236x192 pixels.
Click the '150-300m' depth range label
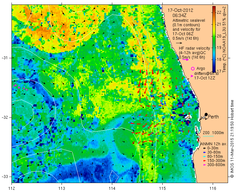(x=216, y=161)
